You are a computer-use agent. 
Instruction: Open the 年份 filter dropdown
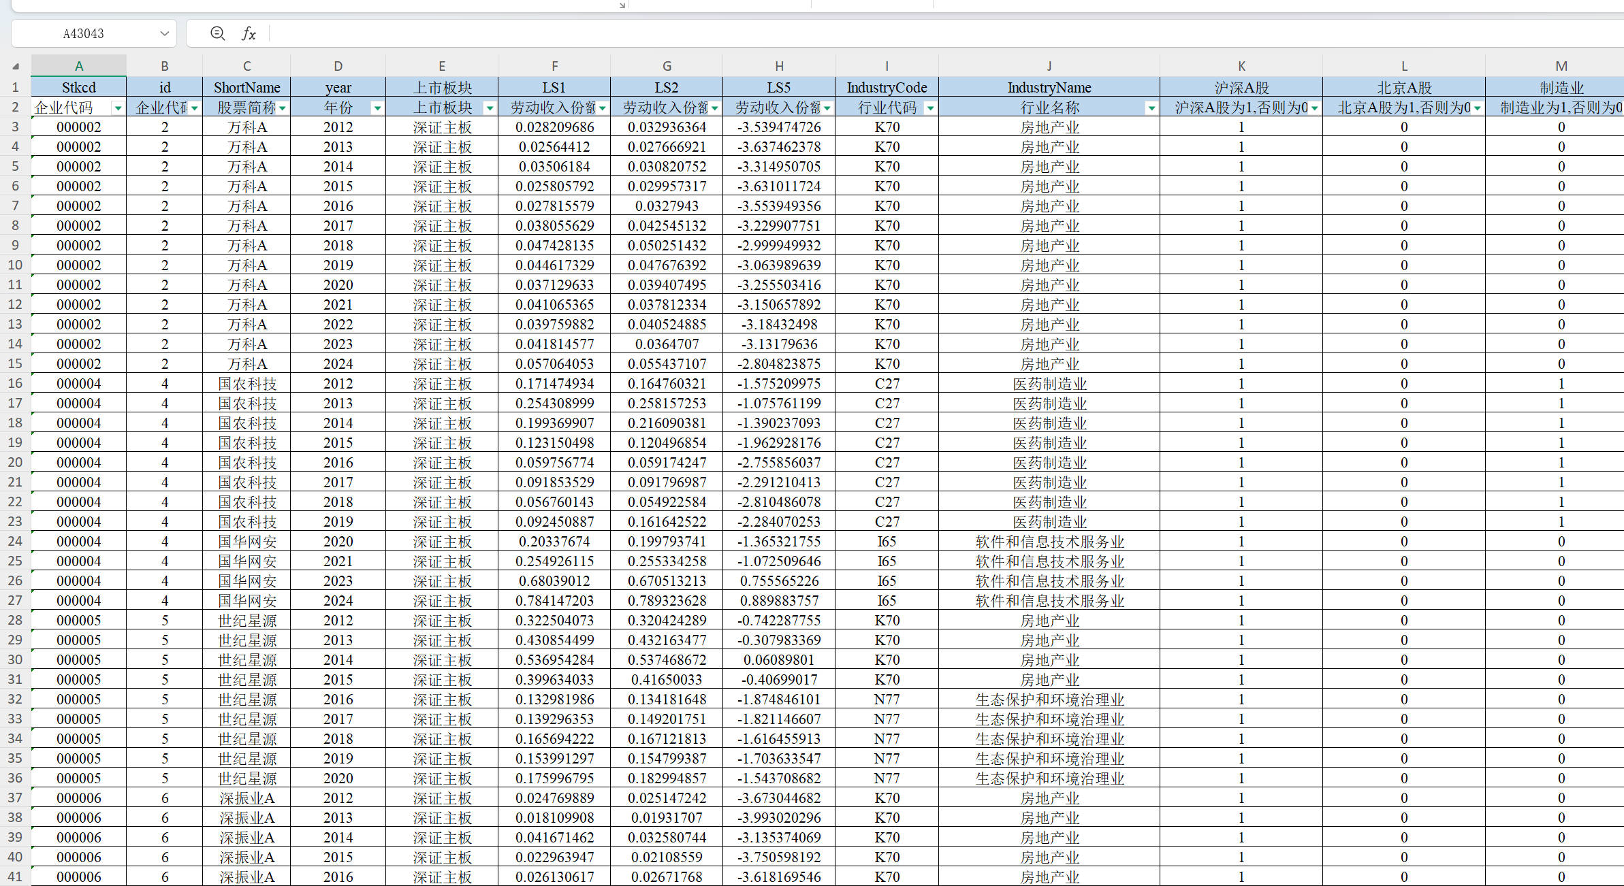377,108
